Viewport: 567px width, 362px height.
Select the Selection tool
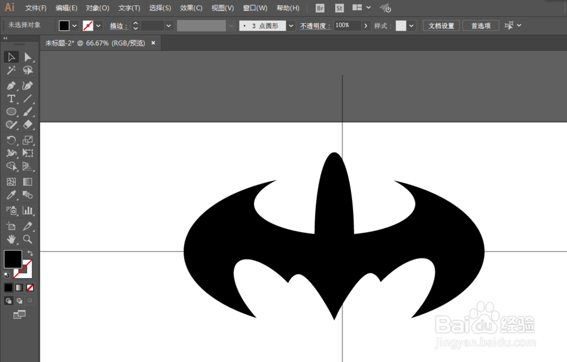tap(11, 57)
